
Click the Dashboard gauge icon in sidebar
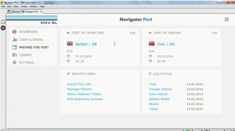(14, 32)
